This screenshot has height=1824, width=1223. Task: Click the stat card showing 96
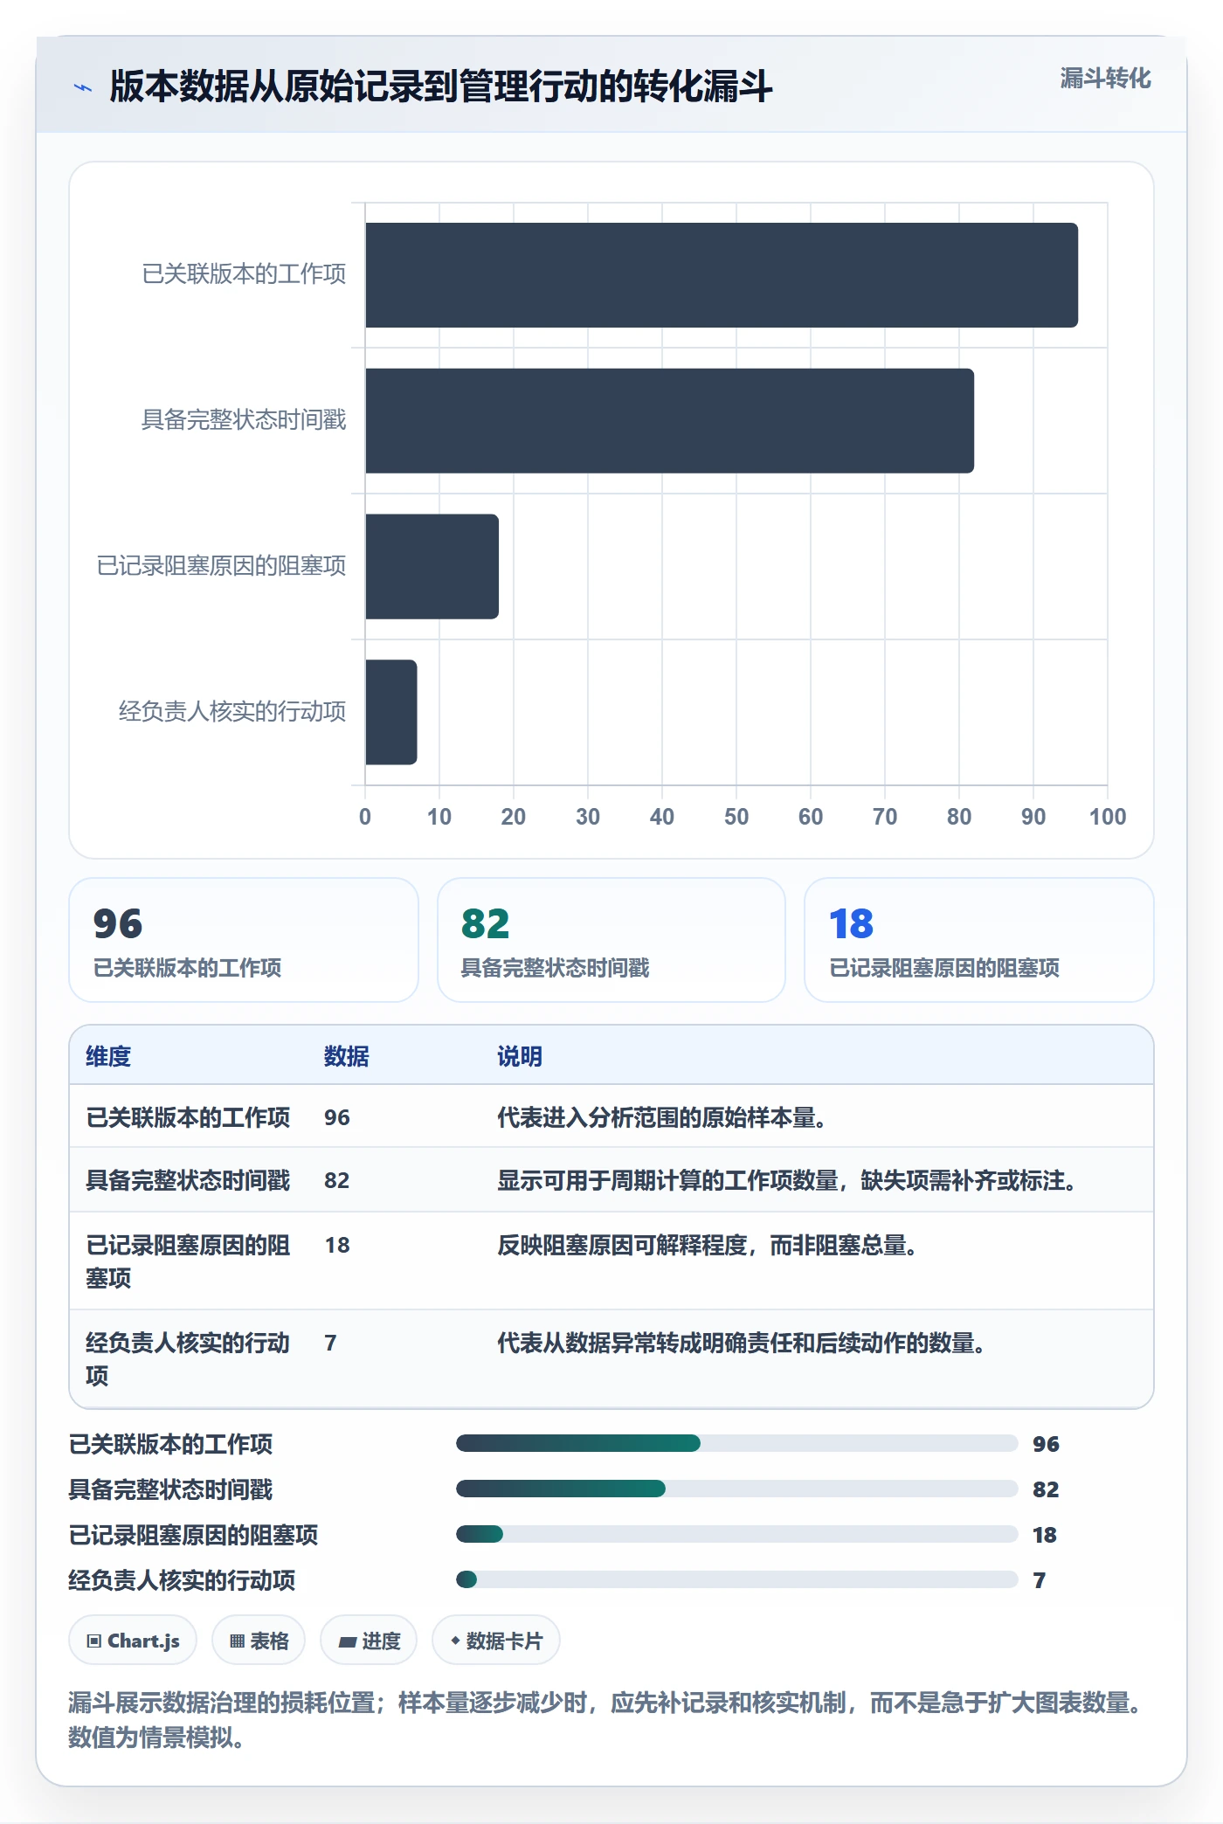click(244, 940)
